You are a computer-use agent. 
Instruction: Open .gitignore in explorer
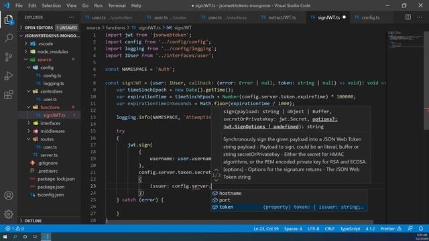coord(48,163)
